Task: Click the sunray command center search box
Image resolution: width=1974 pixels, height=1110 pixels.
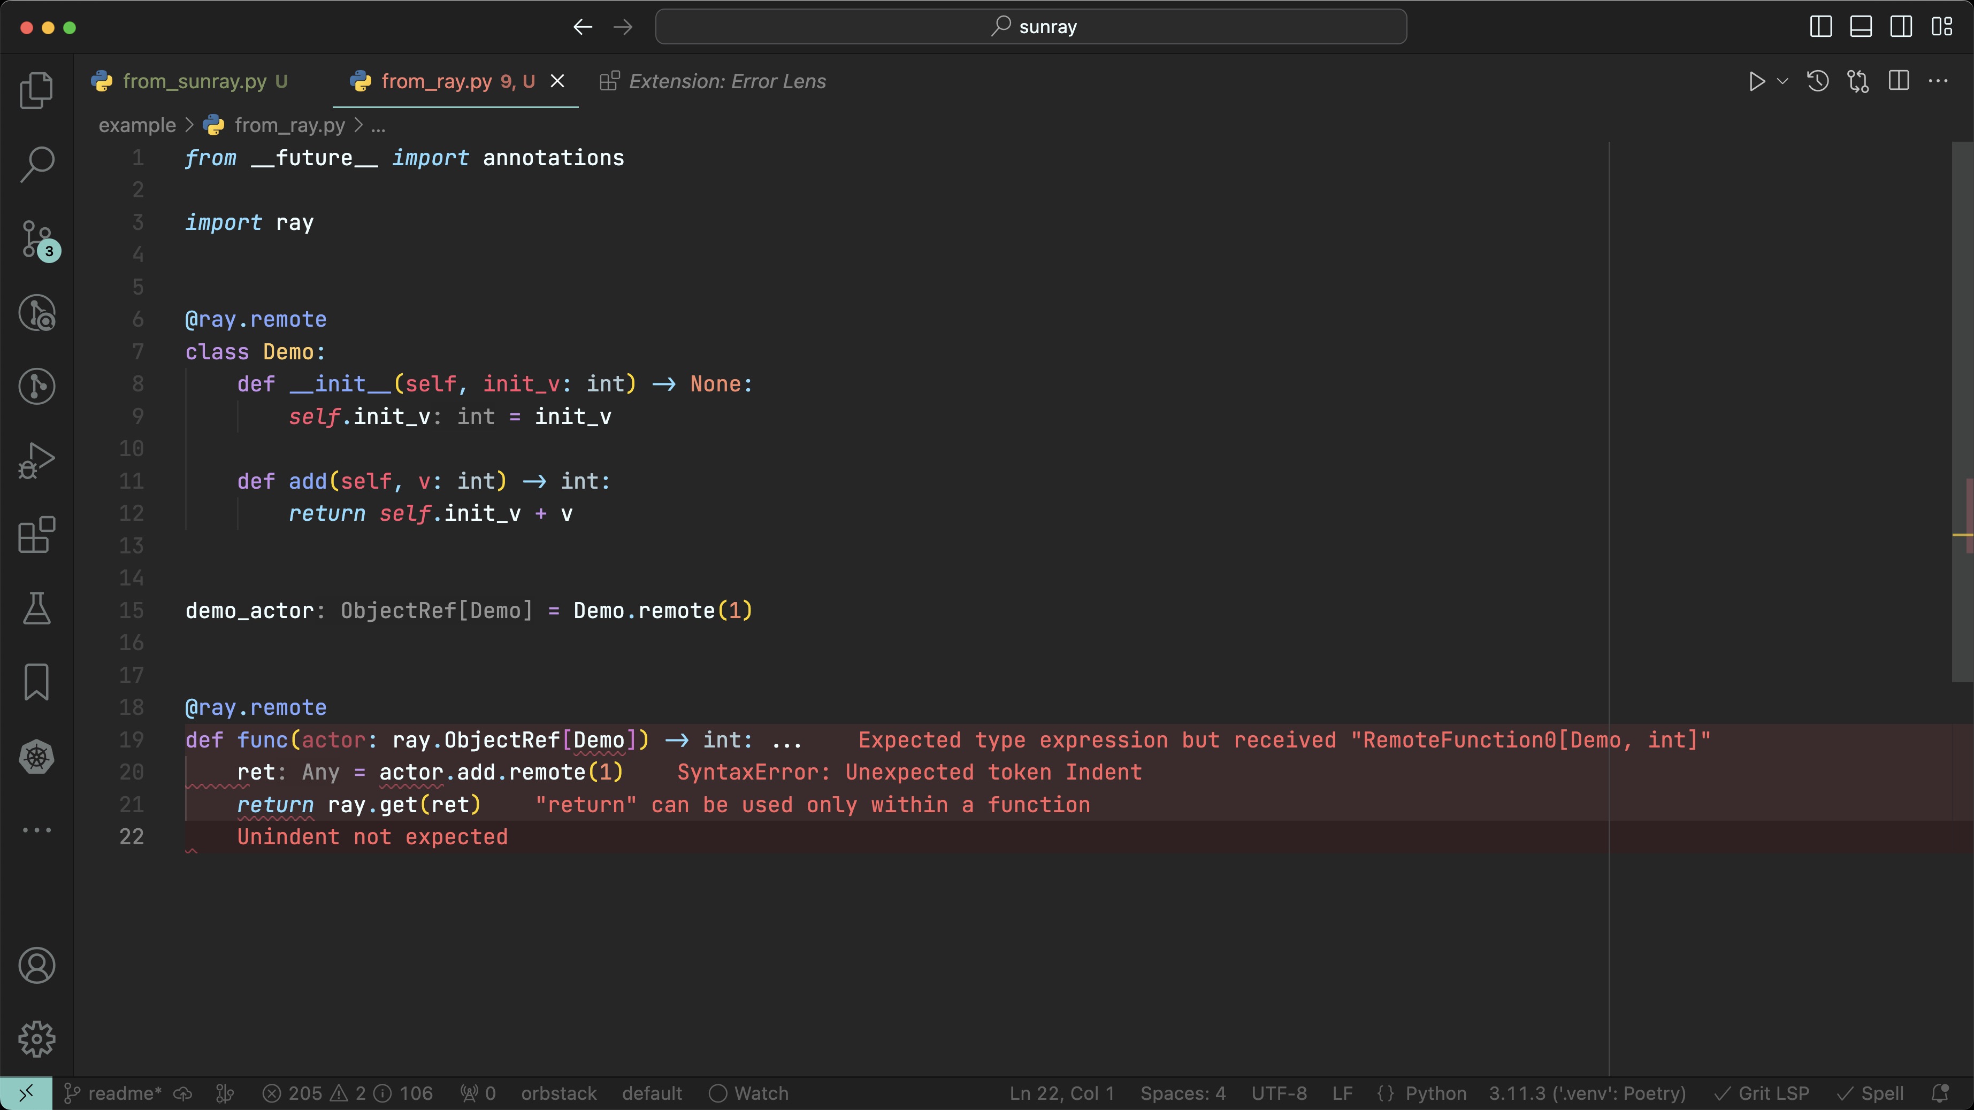Action: pos(1031,27)
